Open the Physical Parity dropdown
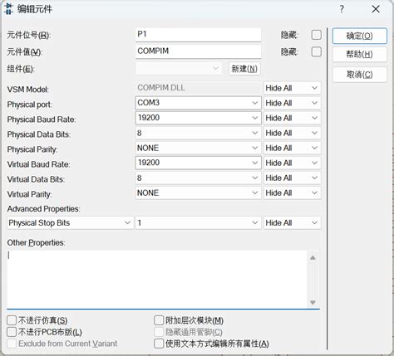Screen dimensions: 394x356 [x=198, y=148]
